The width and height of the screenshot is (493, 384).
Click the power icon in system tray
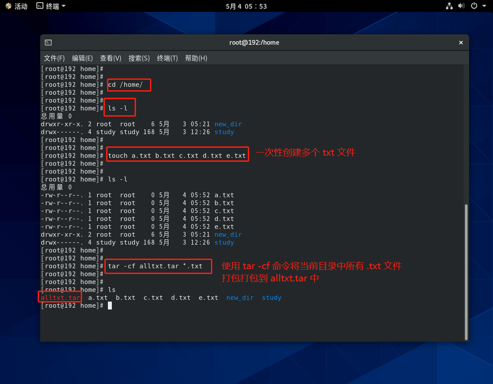click(x=474, y=6)
